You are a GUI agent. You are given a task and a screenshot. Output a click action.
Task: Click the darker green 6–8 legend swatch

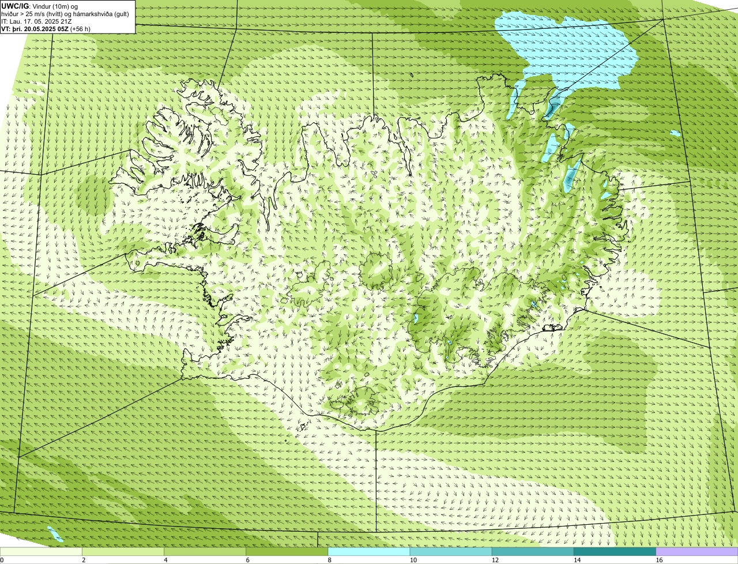pyautogui.click(x=287, y=551)
